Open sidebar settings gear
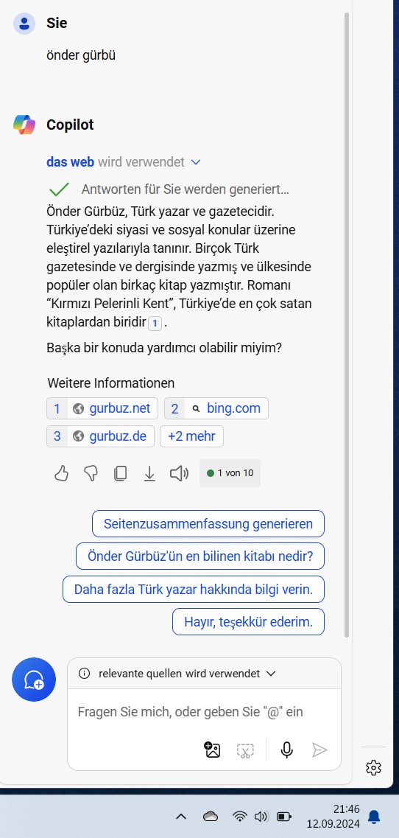 click(x=373, y=768)
